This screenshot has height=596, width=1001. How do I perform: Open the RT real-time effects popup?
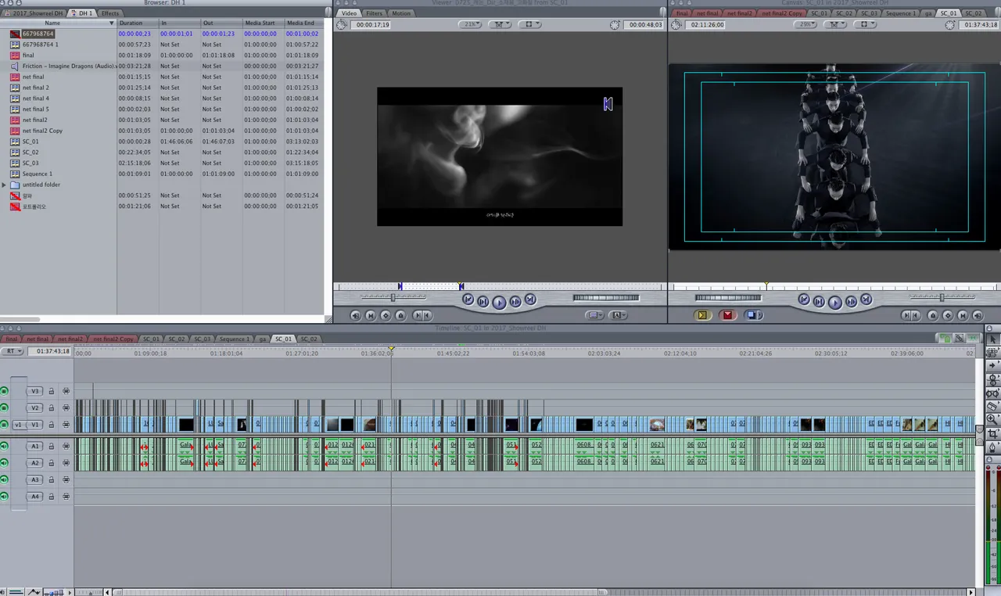click(13, 351)
